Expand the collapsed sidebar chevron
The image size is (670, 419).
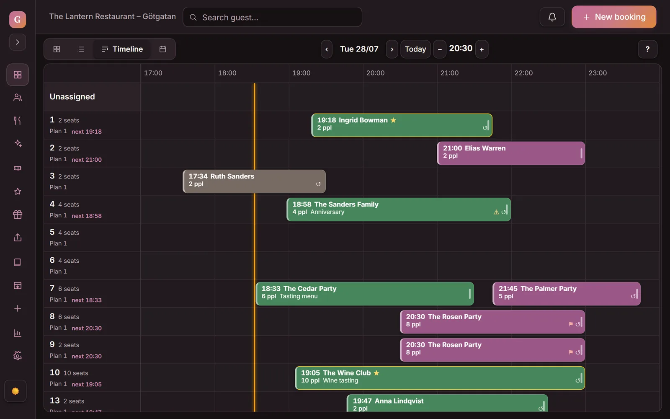pos(18,42)
